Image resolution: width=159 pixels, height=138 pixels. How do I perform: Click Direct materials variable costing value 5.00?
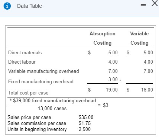[148, 52]
